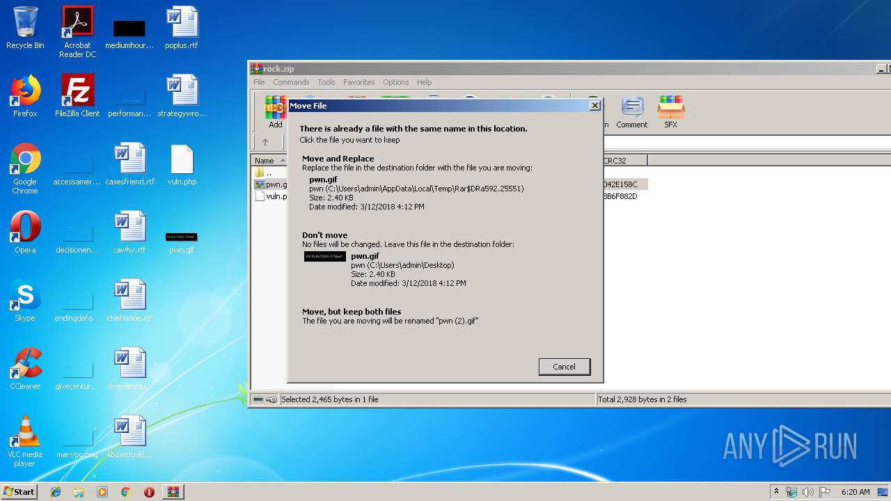Select poplus.rtf on the desktop

182,28
